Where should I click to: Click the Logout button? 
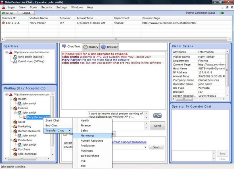click(26, 13)
